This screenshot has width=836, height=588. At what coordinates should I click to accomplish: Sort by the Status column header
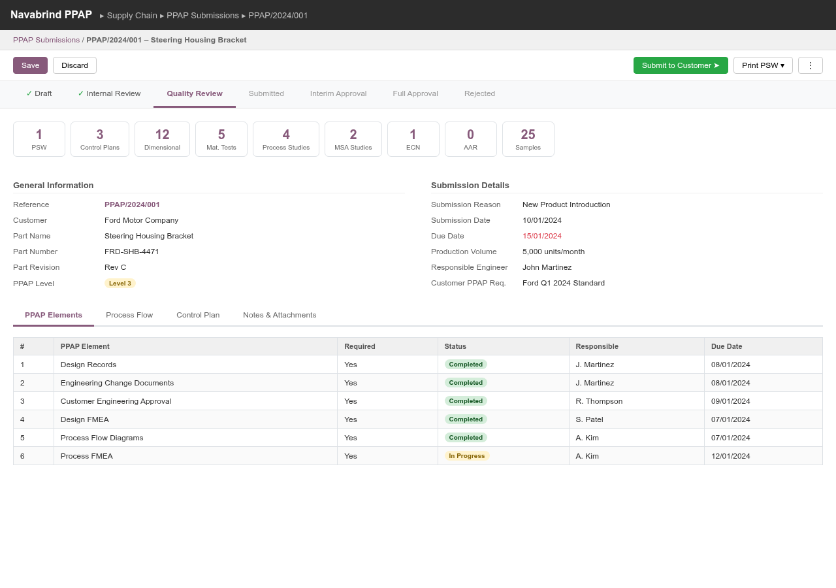455,346
